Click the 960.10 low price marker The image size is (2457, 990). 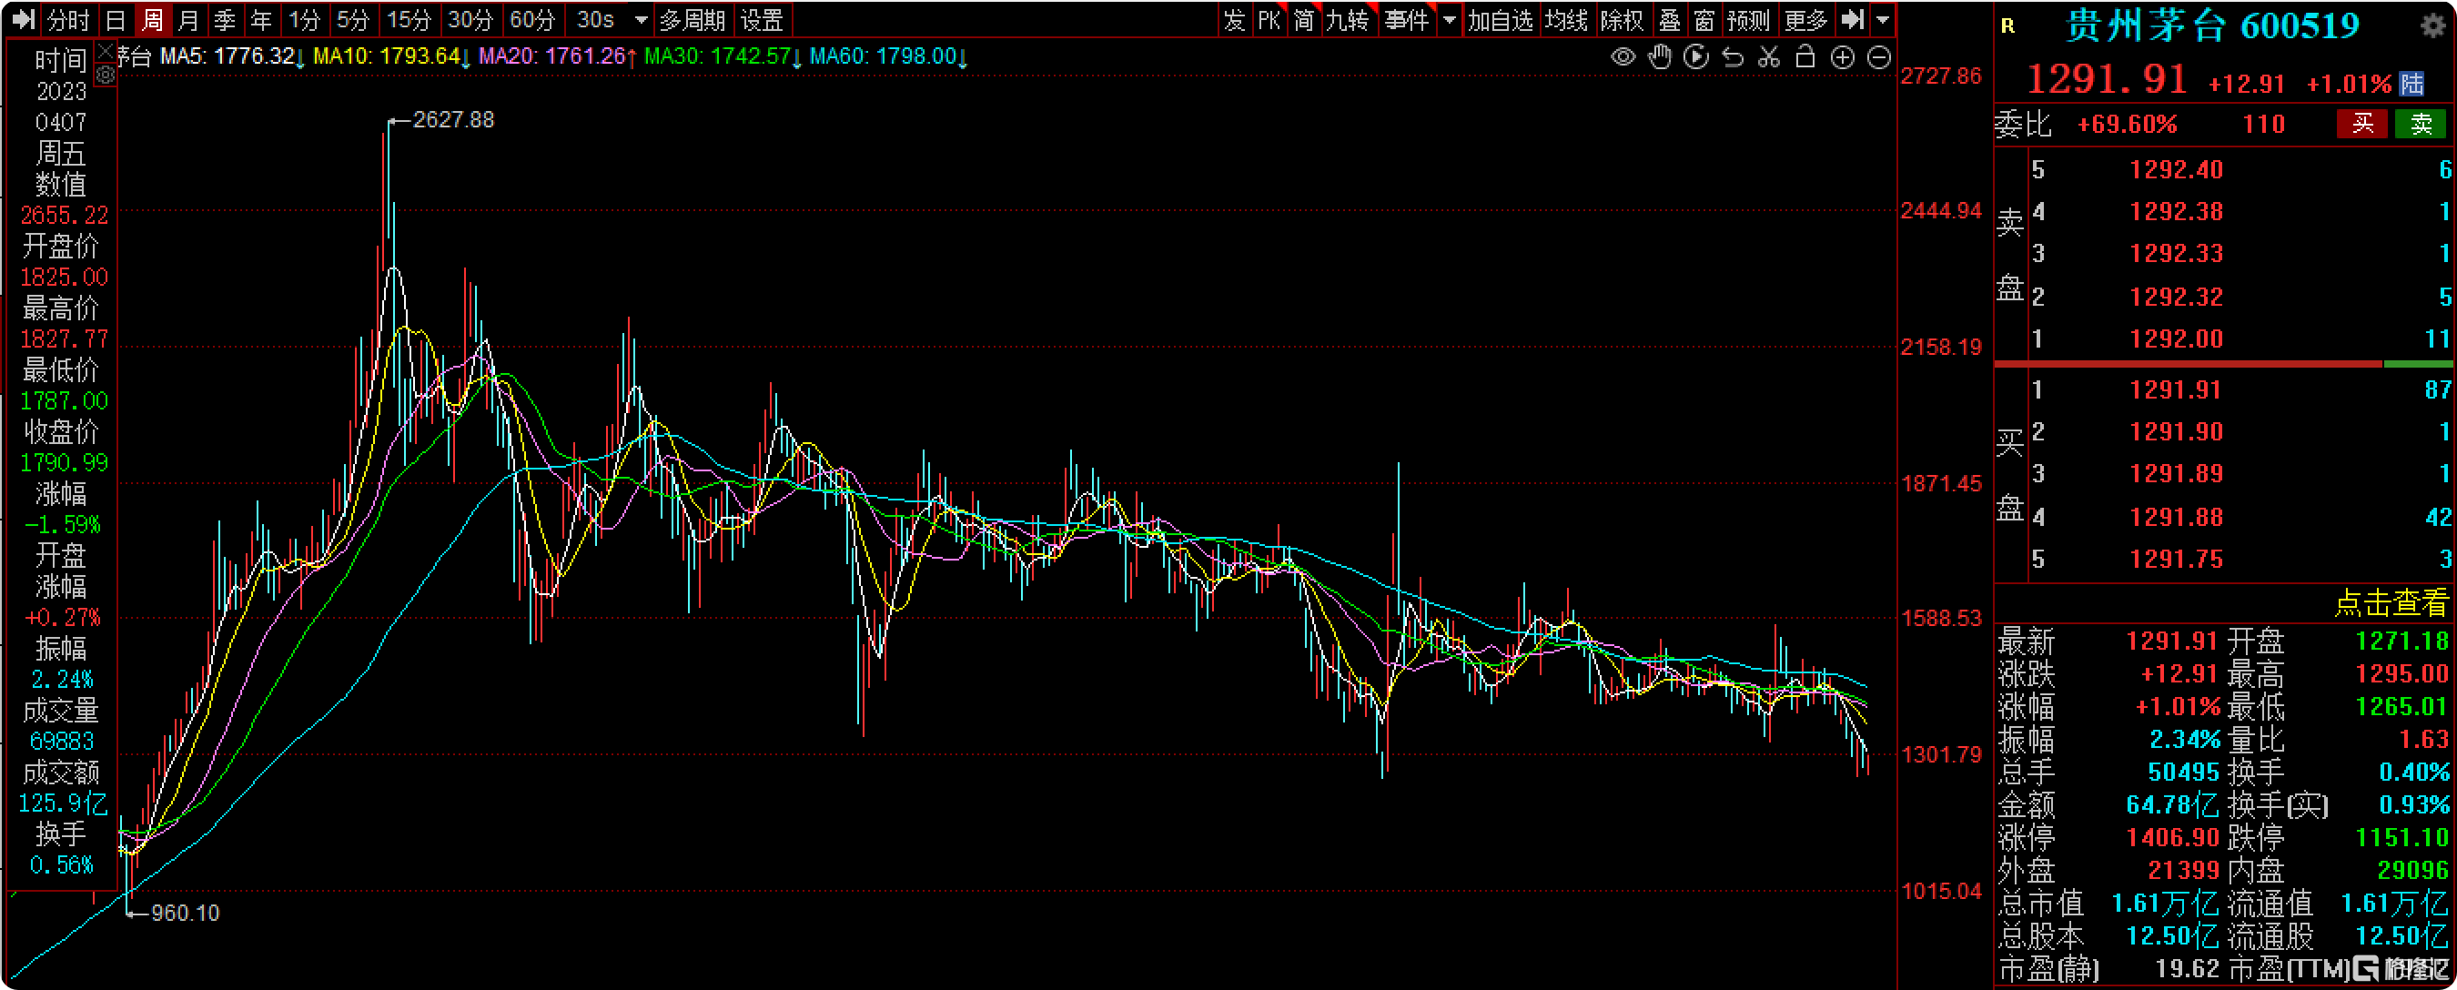(185, 914)
